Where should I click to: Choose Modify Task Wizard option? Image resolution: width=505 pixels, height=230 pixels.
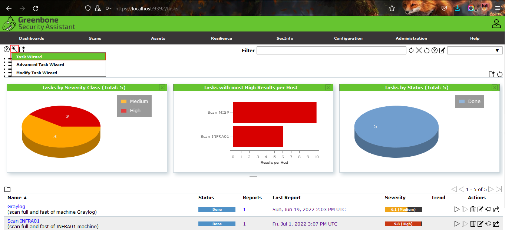37,73
